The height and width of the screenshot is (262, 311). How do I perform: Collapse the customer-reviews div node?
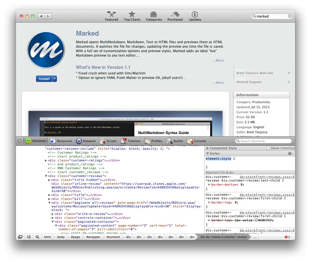pyautogui.click(x=46, y=176)
